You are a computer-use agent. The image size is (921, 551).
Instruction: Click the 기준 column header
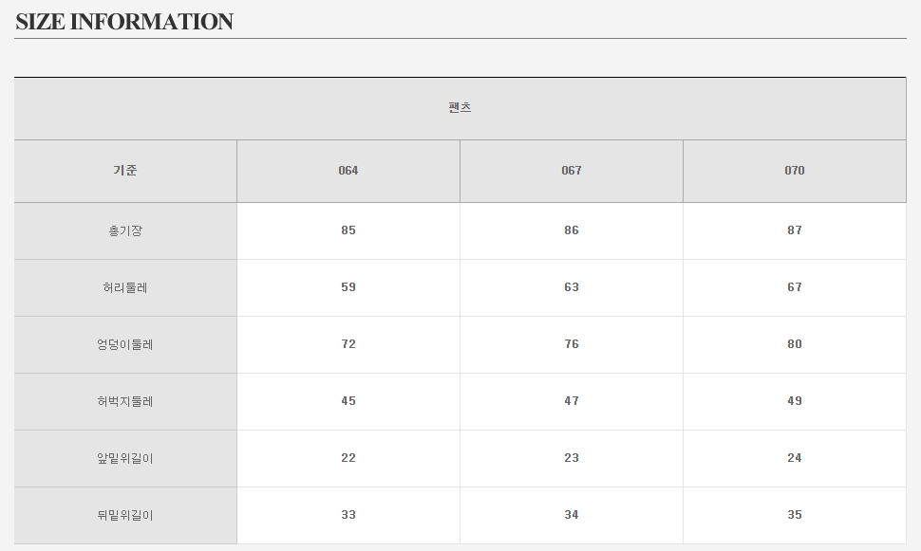click(125, 171)
